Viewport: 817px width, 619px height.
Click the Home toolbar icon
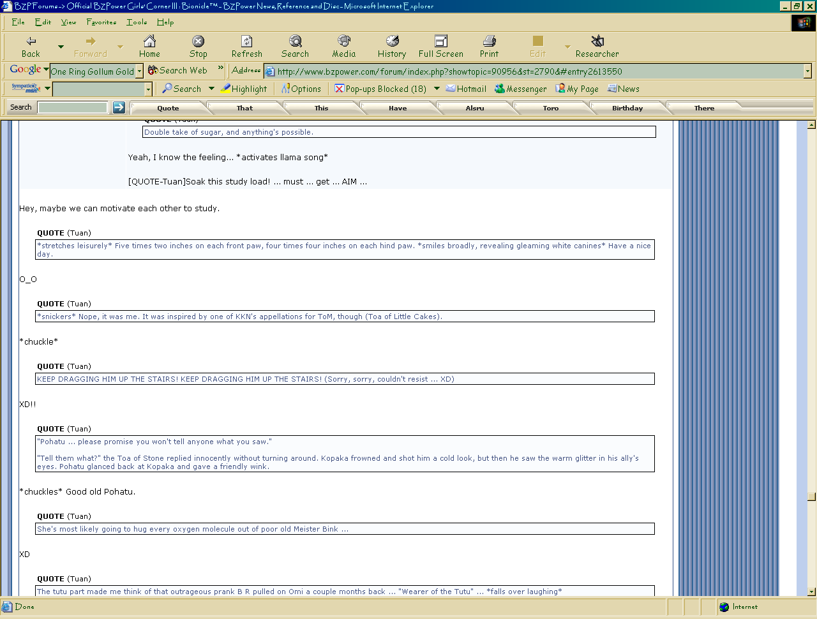point(149,47)
